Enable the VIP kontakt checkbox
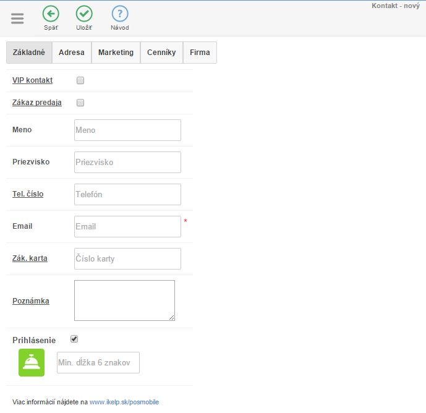The height and width of the screenshot is (413, 426). point(80,80)
